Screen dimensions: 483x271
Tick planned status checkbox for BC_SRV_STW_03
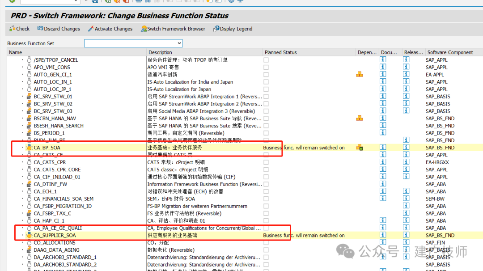pyautogui.click(x=266, y=111)
